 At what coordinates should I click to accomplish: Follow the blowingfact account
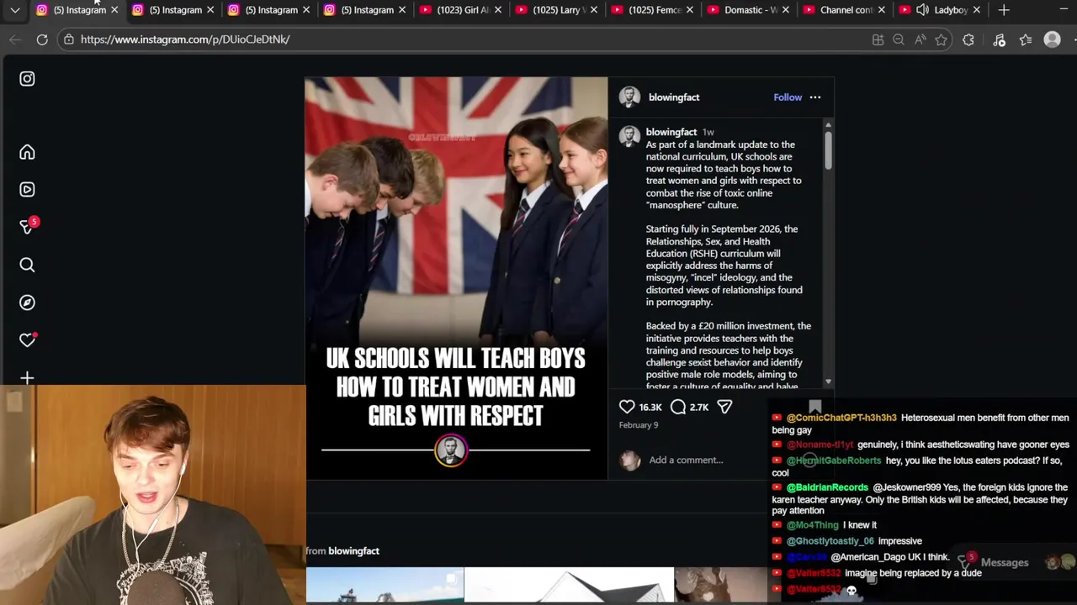click(788, 97)
